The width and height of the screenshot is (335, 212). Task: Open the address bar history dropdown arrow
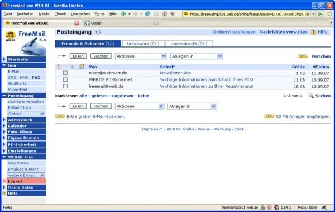point(313,14)
